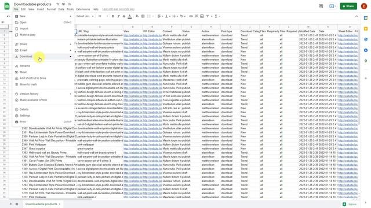Expand the New submenu
Screen dimensions: 371x208
[x=70, y=16]
